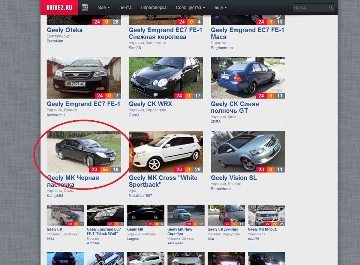Open small Geely MK thumbnail from Полтава

click(x=145, y=215)
